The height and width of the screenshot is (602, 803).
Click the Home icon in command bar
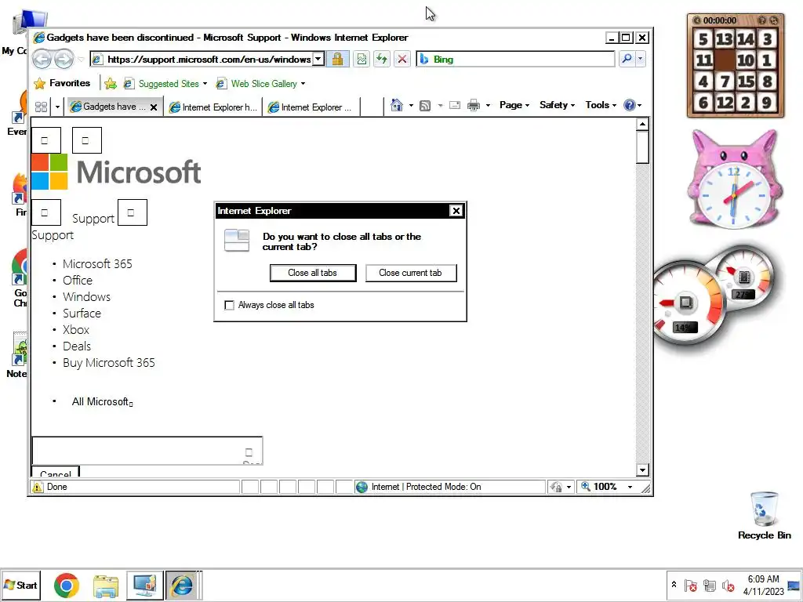(396, 105)
